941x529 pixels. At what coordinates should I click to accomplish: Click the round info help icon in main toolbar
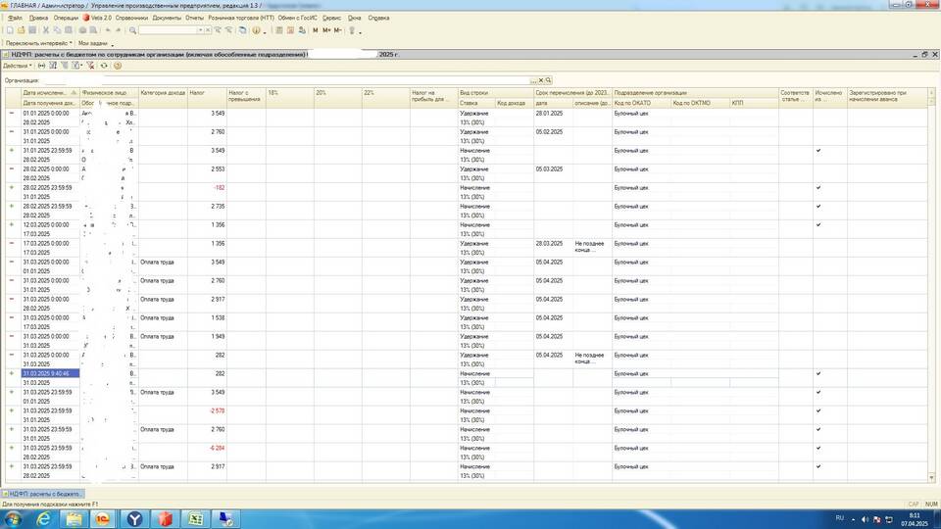click(256, 30)
